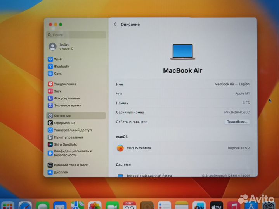Click the macOS Ventura logo icon
Image resolution: width=279 pixels, height=209 pixels.
pyautogui.click(x=120, y=148)
